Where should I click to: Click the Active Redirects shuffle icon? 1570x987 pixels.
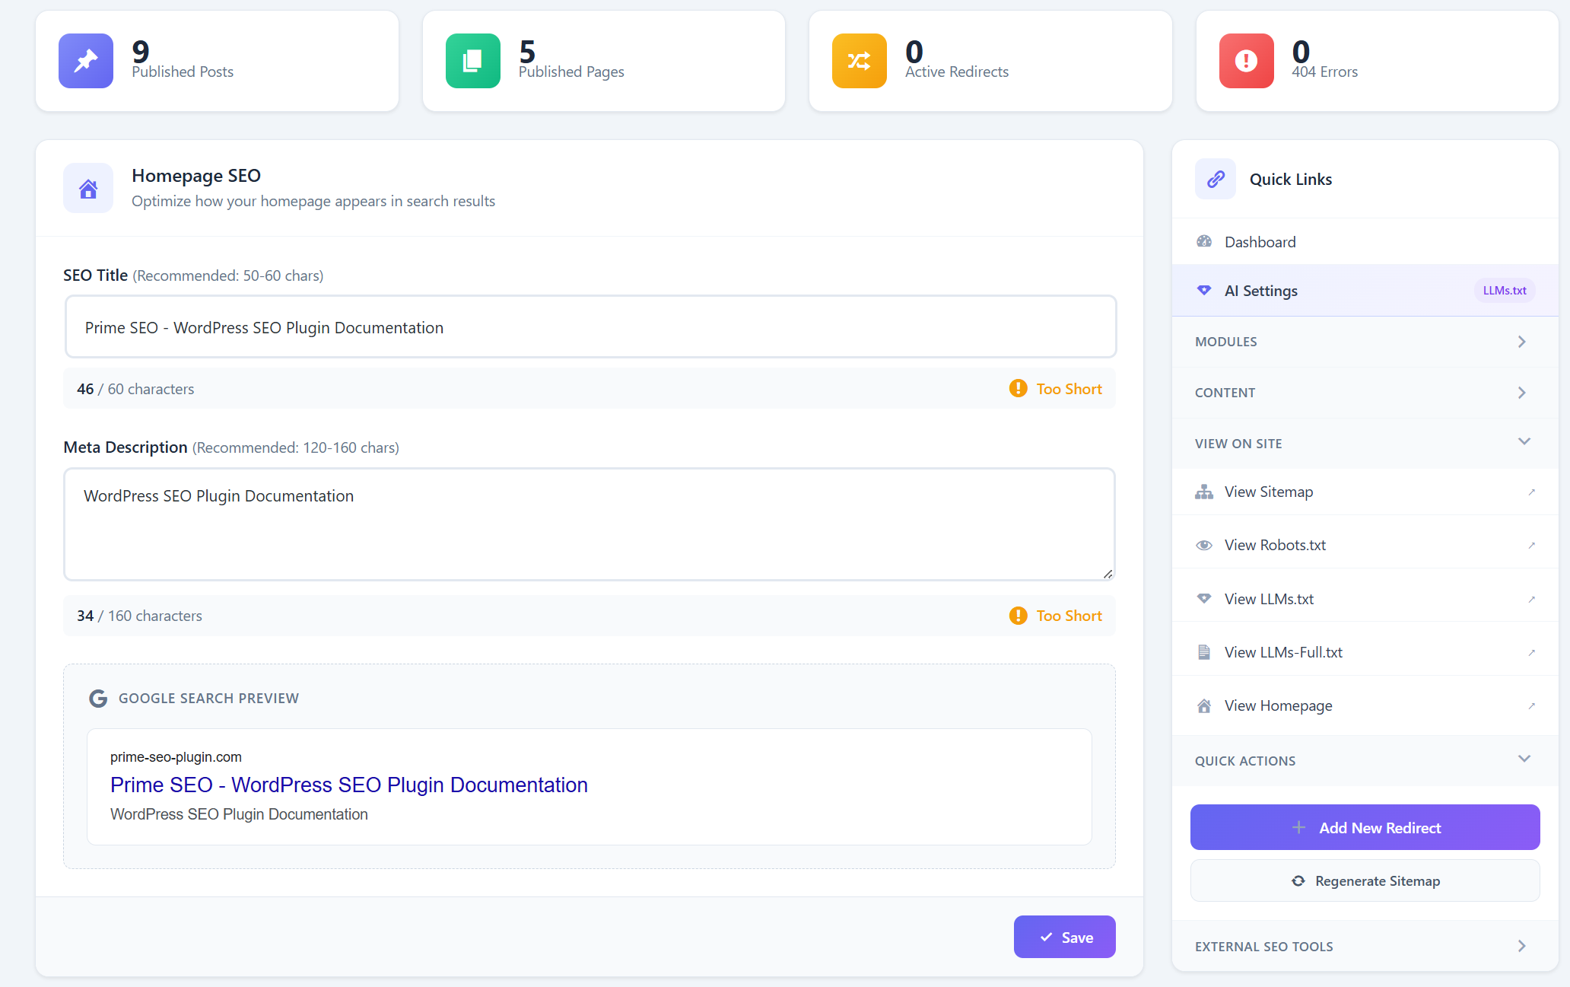point(859,61)
